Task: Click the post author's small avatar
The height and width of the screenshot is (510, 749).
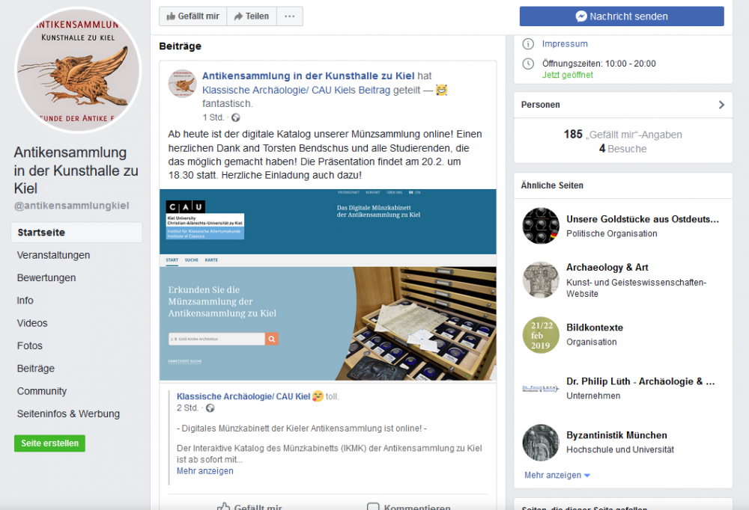Action: (182, 84)
